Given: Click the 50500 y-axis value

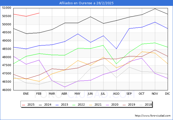Looking at the screenshot, I should (7, 16).
